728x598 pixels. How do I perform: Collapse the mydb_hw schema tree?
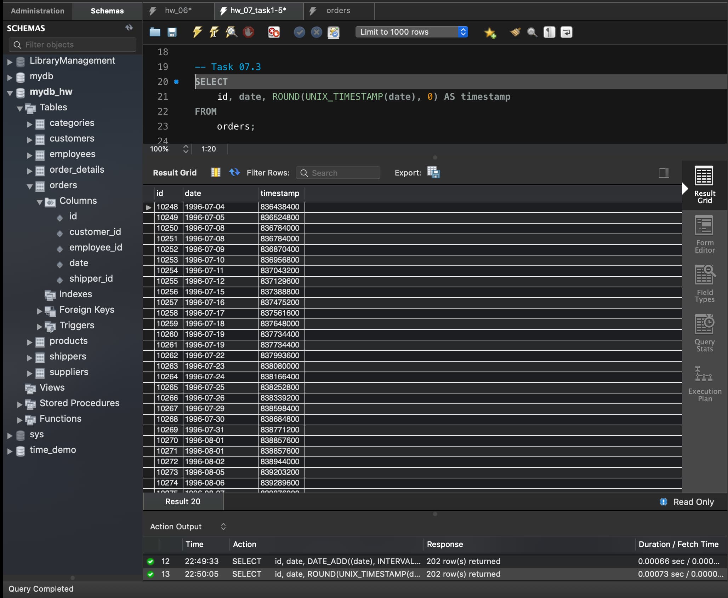pyautogui.click(x=10, y=93)
